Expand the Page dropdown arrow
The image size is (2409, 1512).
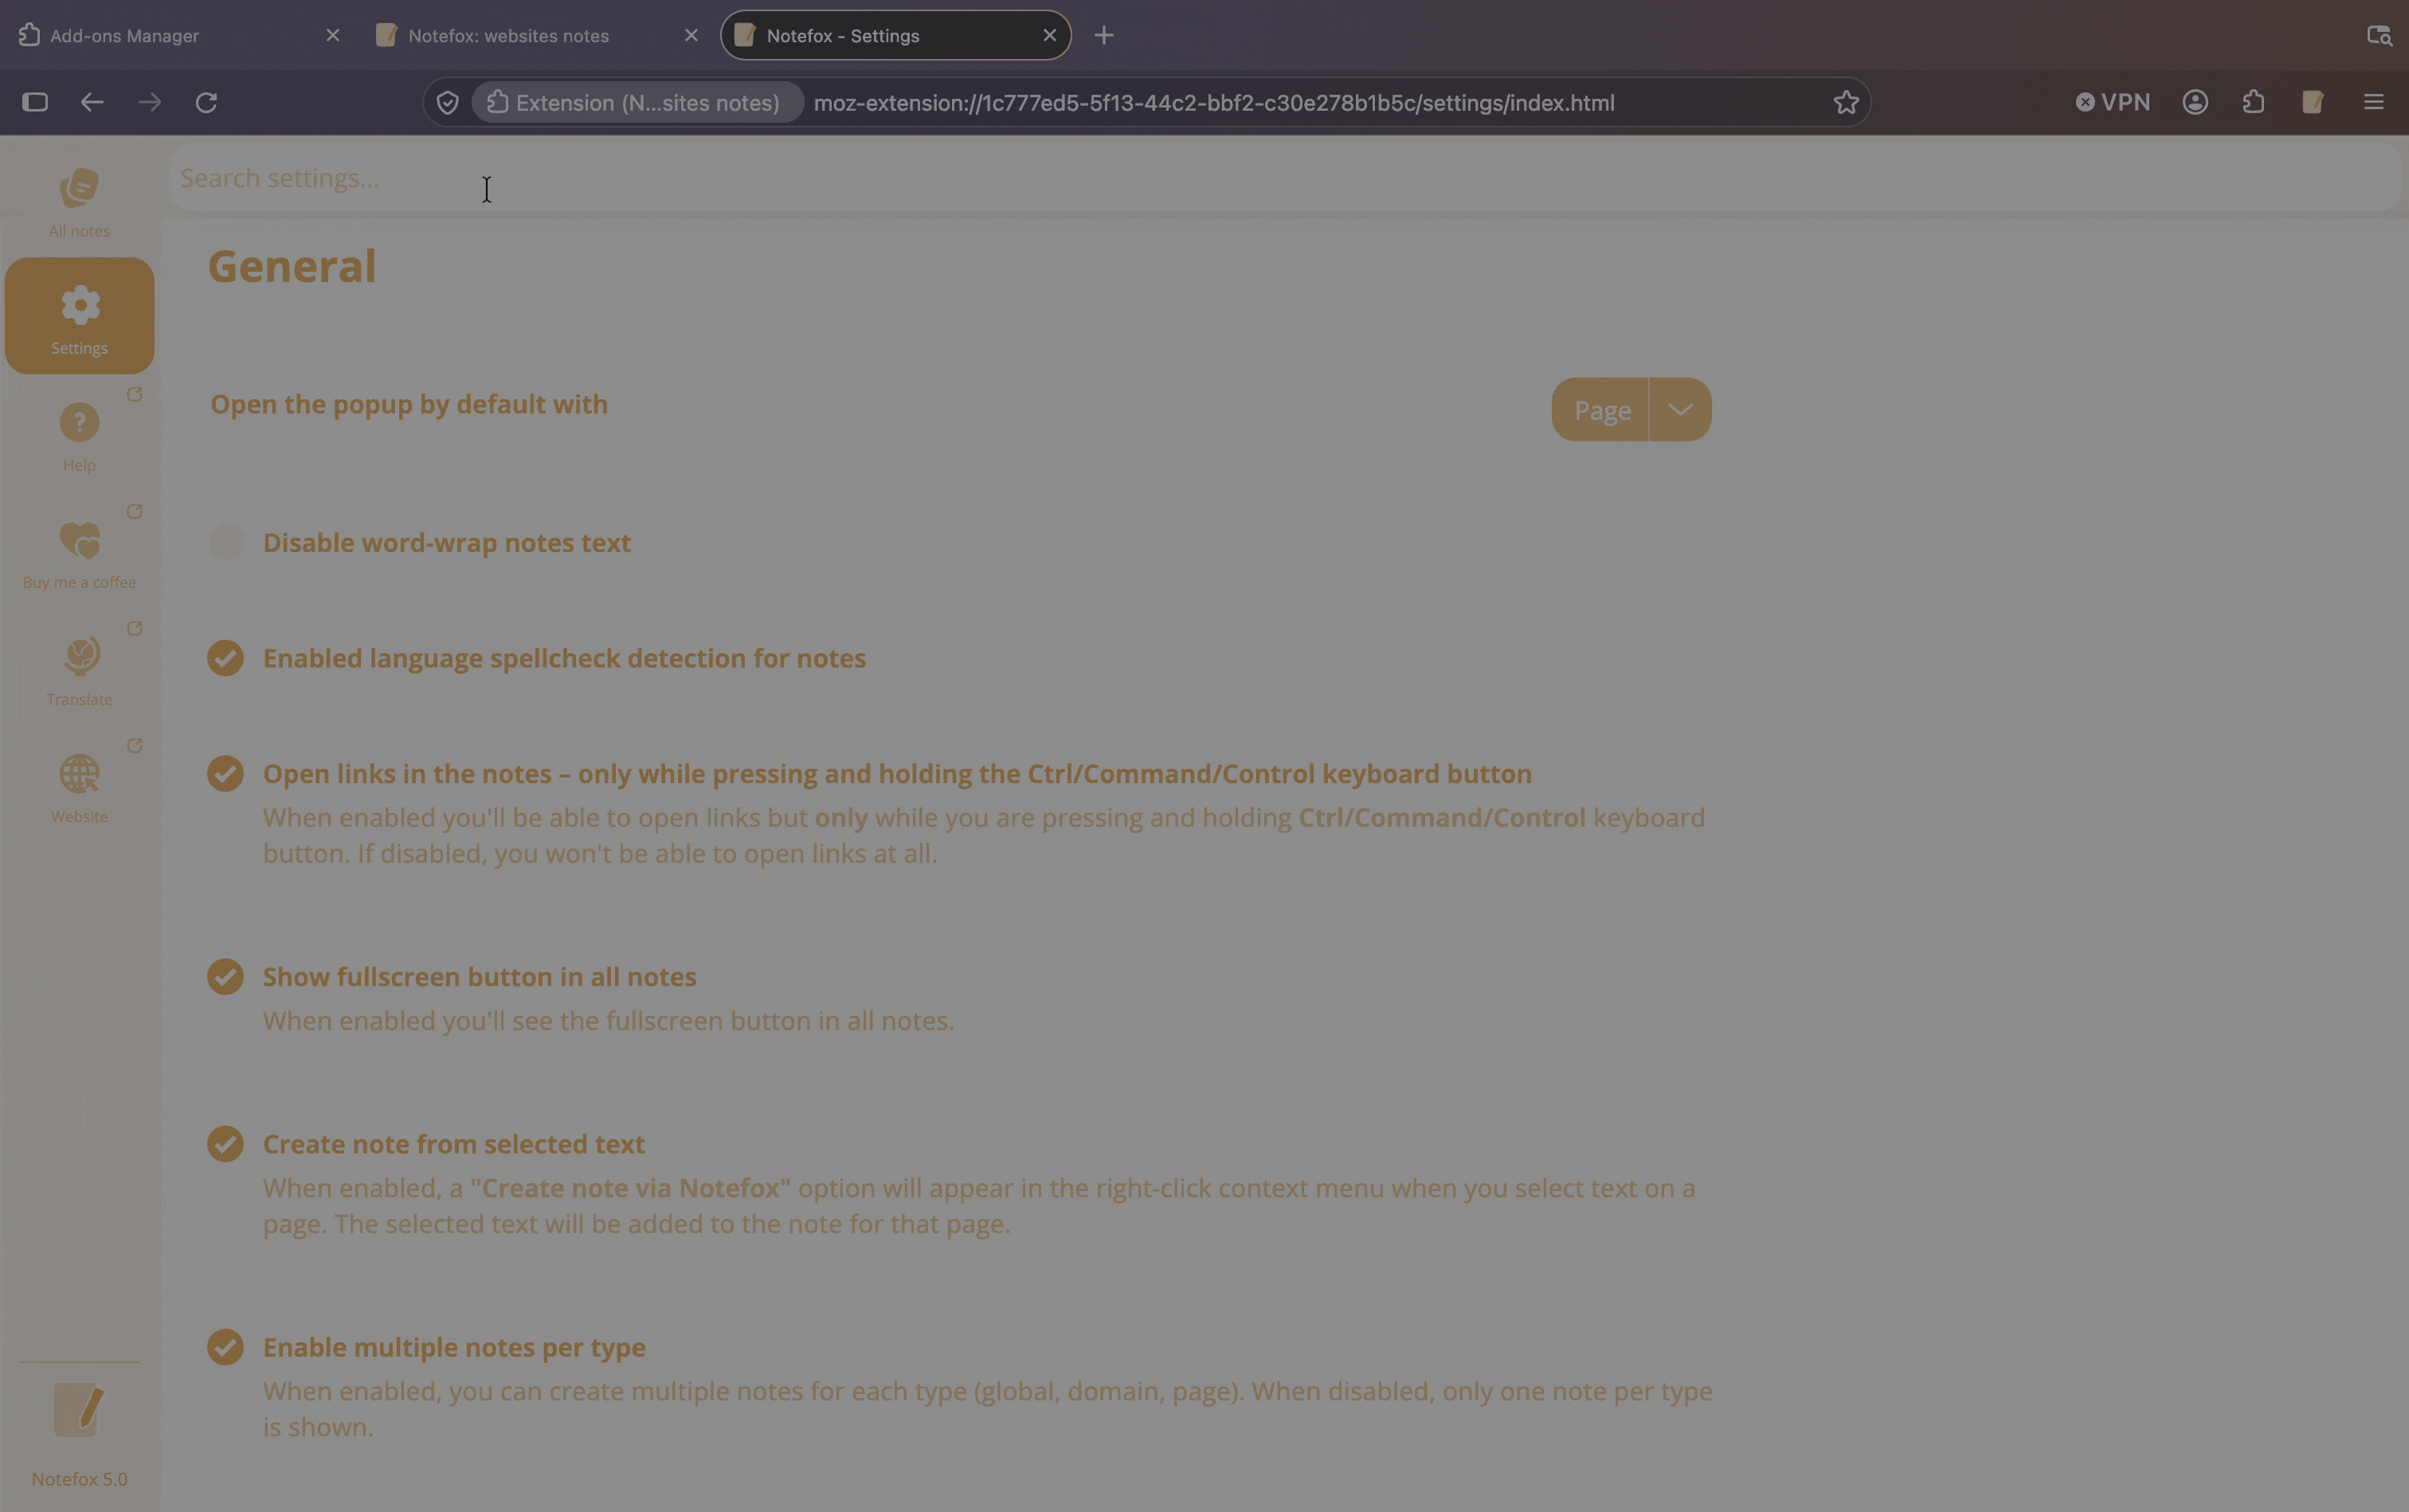click(1680, 409)
